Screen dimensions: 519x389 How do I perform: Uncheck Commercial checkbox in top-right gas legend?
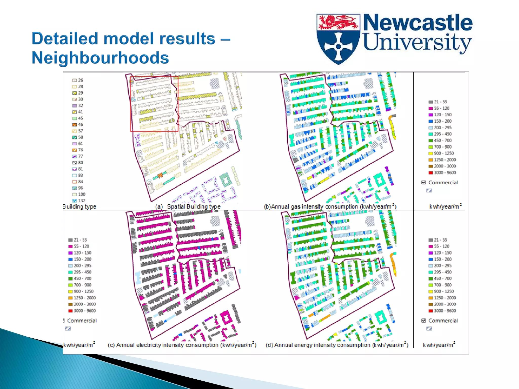(423, 182)
